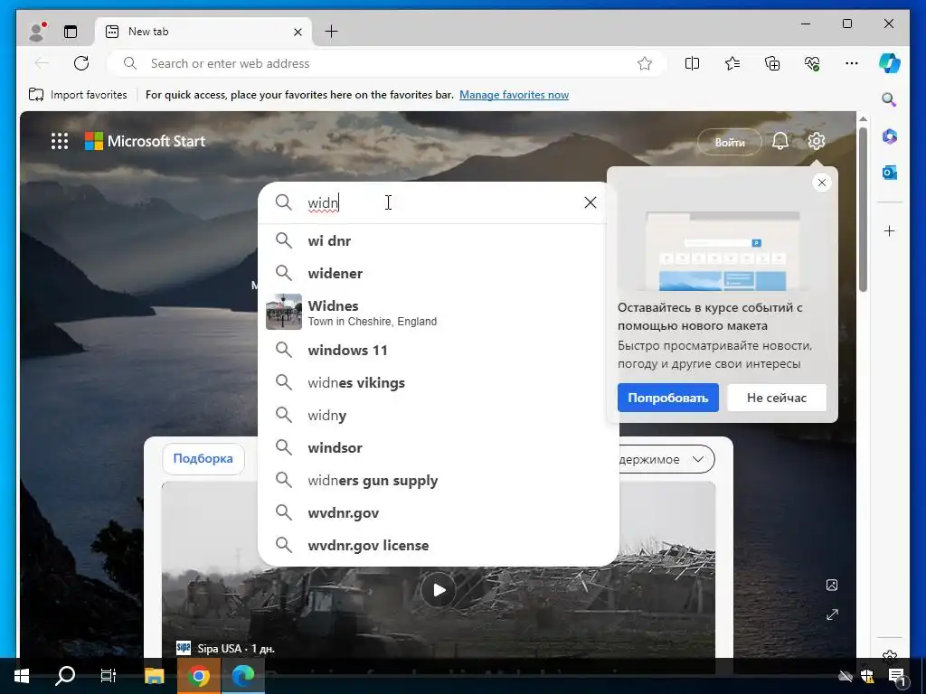Image resolution: width=926 pixels, height=694 pixels.
Task: Expand the содержимое dropdown
Action: point(666,459)
